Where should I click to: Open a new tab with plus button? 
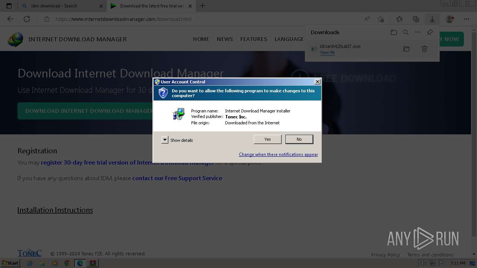coord(202,6)
